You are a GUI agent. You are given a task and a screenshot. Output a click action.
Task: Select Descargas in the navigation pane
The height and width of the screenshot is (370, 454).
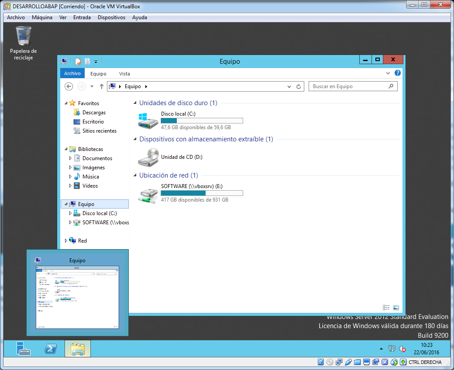(94, 112)
